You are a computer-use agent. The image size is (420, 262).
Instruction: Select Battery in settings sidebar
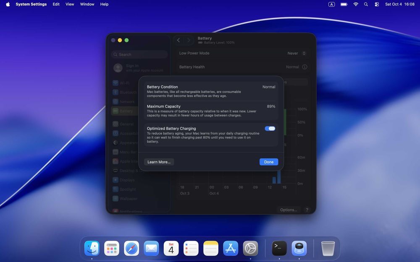click(125, 111)
